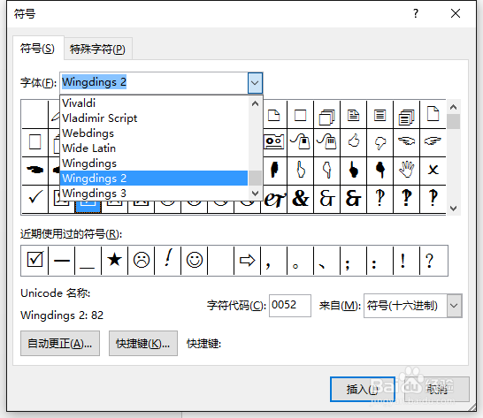Choose recently used colon symbol

pyautogui.click(x=379, y=261)
